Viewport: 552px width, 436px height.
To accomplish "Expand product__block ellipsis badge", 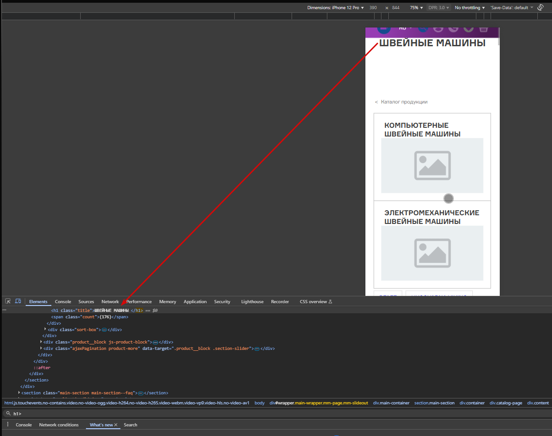I will tap(155, 342).
